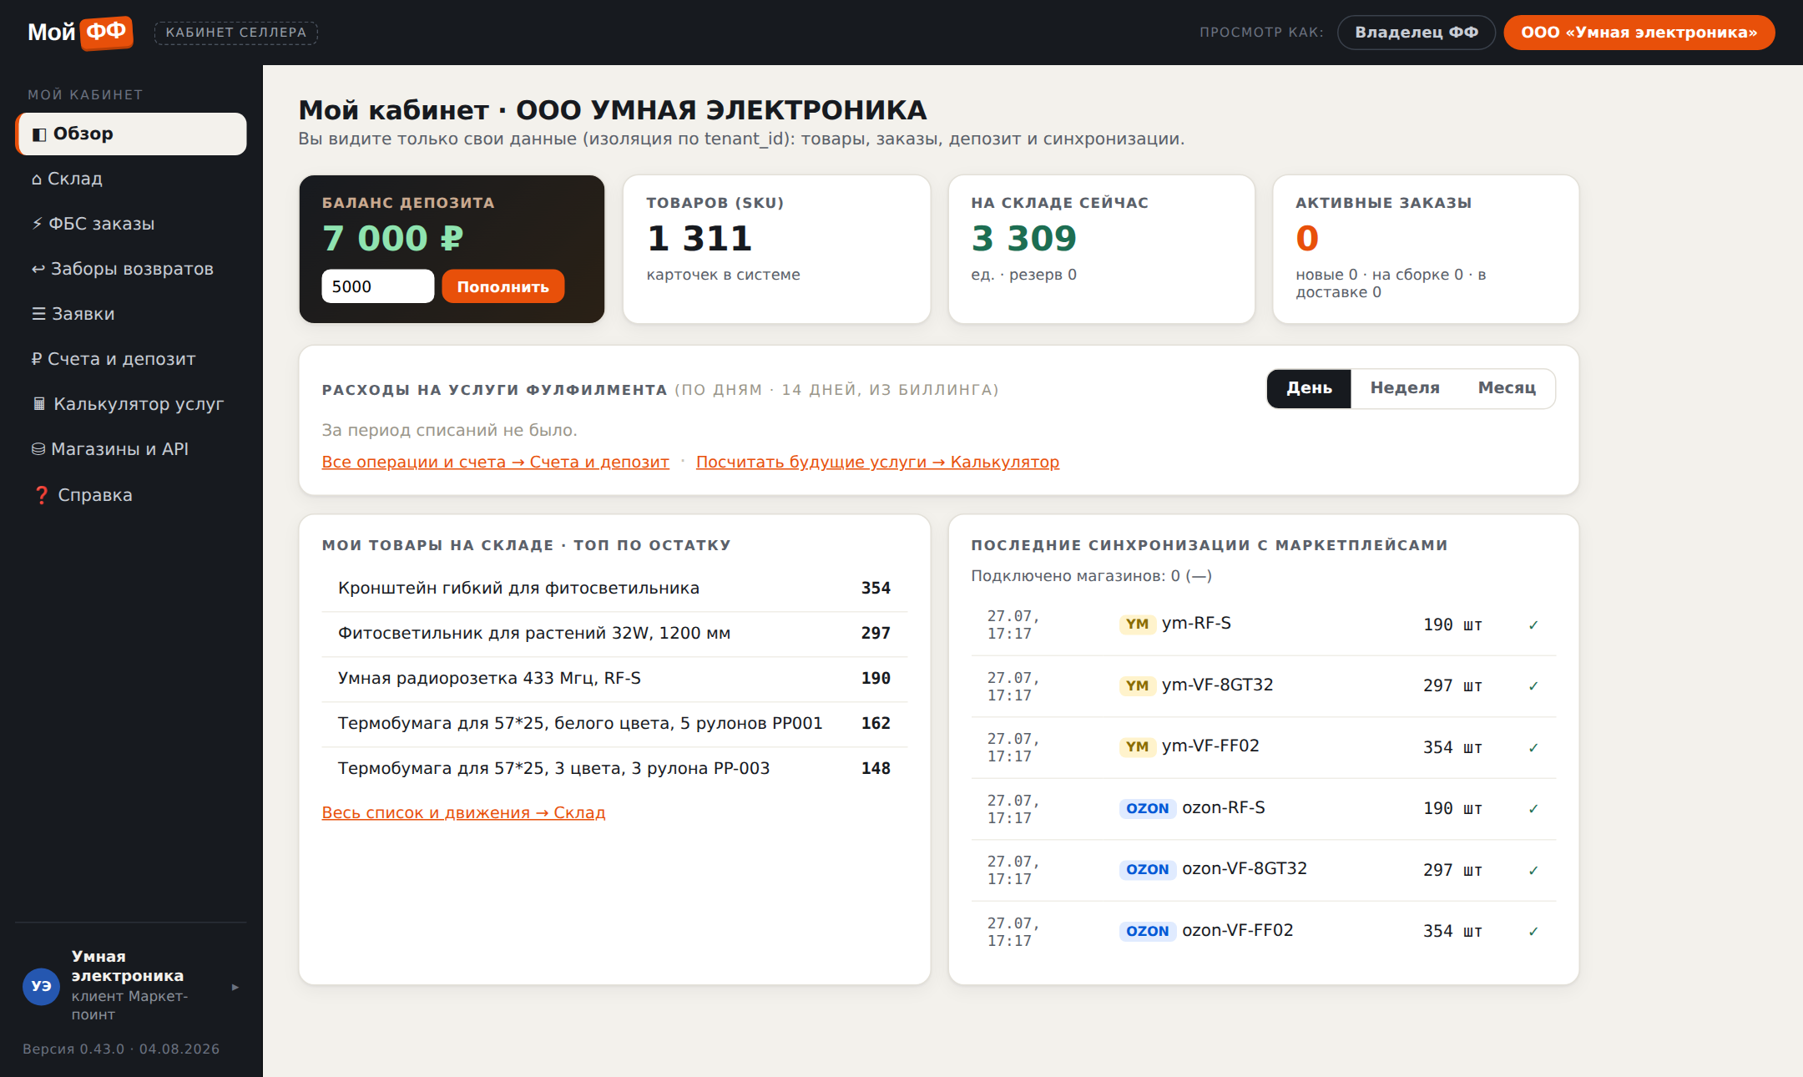Viewport: 1803px width, 1077px height.
Task: Expand the user menu arrow
Action: (x=235, y=987)
